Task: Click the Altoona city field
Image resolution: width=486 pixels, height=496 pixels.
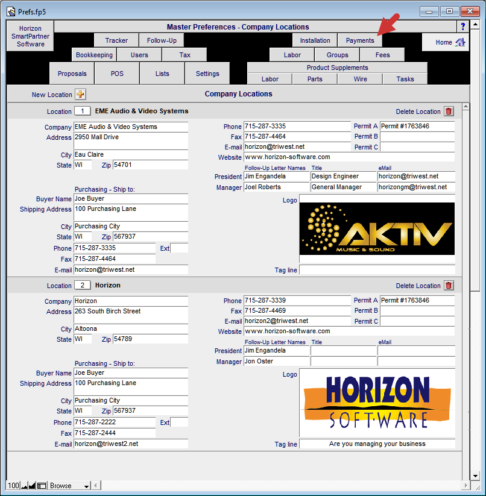Action: pyautogui.click(x=131, y=329)
